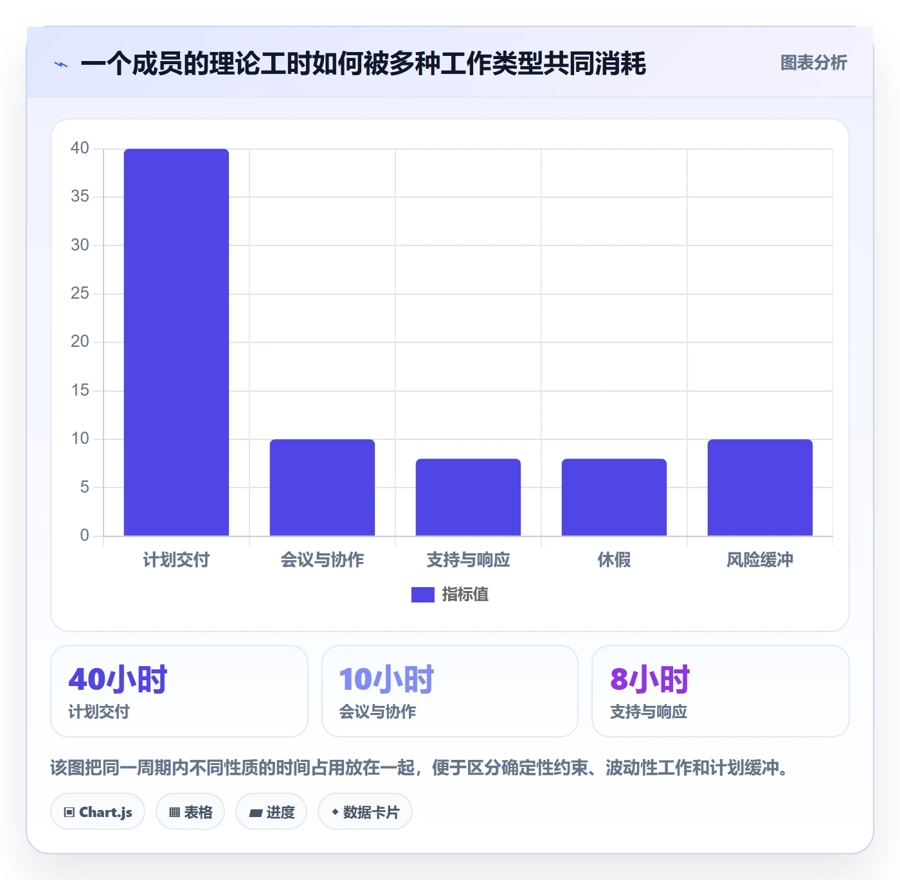Click the lightning bolt icon beside the title
This screenshot has height=880, width=900.
coord(61,64)
